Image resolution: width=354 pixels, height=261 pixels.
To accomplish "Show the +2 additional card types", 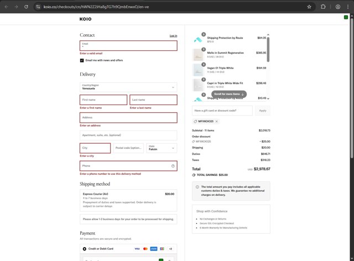I will click(x=170, y=249).
